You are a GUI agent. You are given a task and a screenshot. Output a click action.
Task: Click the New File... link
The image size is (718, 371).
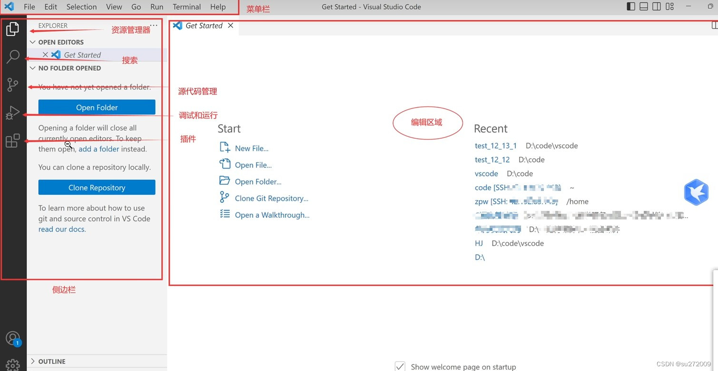click(252, 148)
